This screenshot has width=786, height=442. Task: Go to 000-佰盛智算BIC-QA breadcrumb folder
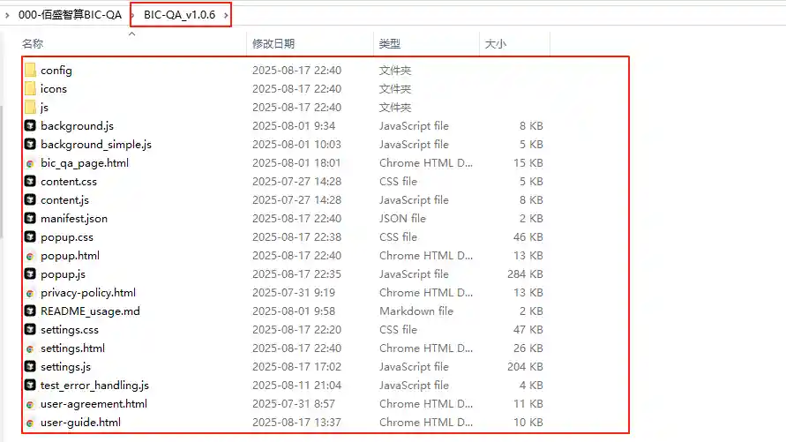[71, 15]
